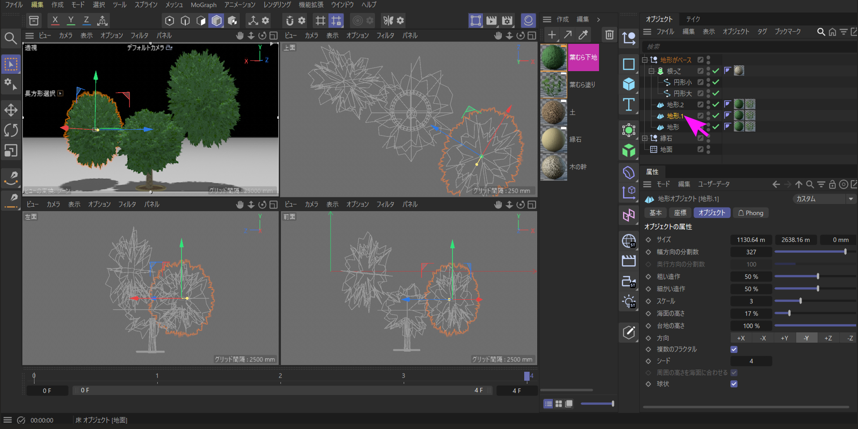Delete material using trash icon
This screenshot has height=429, width=858.
pyautogui.click(x=609, y=35)
